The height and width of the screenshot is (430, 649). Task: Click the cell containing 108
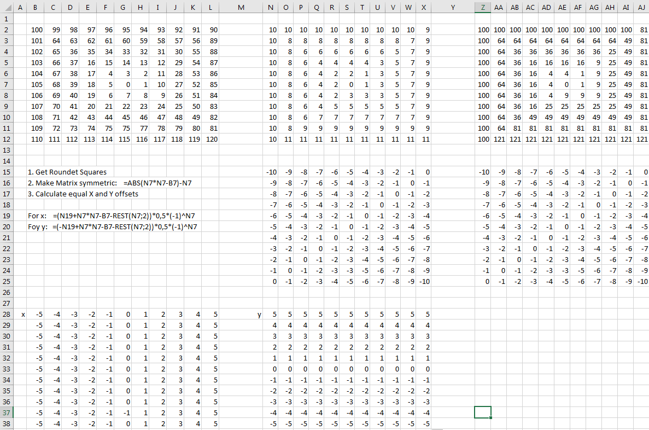35,117
